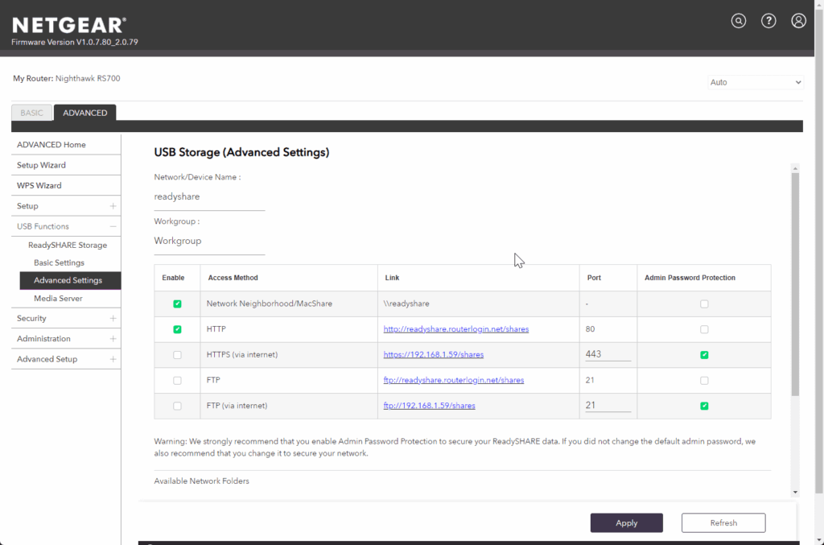Expand the Setup menu plus icon
Viewport: 824px width, 545px height.
113,206
